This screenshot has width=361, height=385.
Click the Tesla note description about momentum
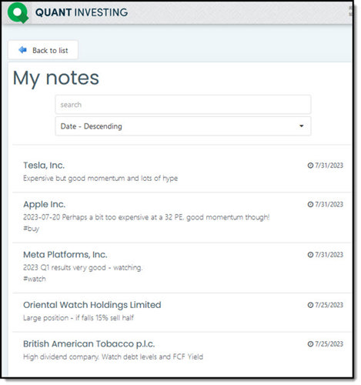[100, 178]
